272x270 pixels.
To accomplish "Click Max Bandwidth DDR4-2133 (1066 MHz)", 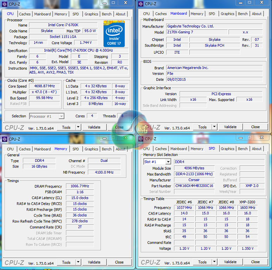I will [194, 174].
